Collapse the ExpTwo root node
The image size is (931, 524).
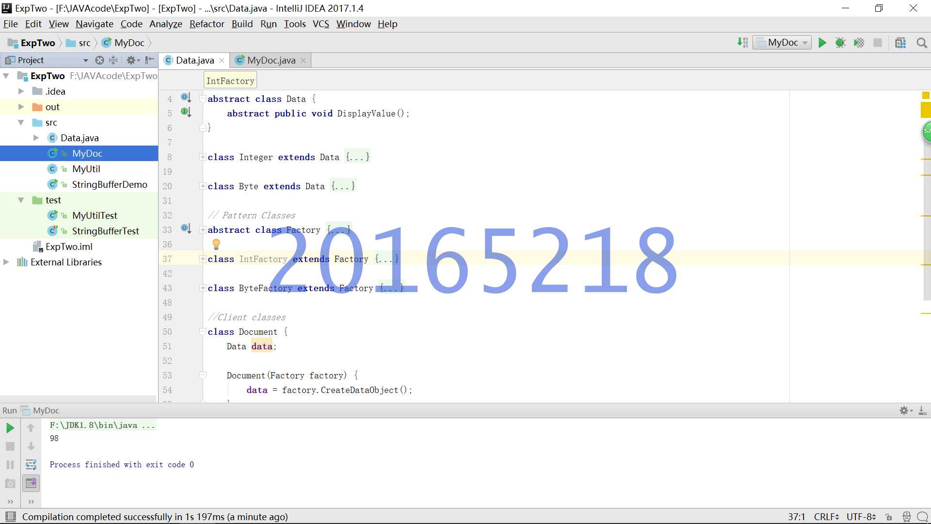click(6, 76)
